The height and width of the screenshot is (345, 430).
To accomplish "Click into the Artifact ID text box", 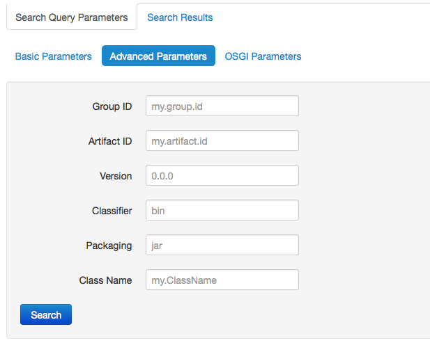I will [x=222, y=141].
